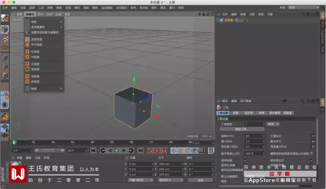
Task: Click preview range slider bar below timeline
Action: 49,150
